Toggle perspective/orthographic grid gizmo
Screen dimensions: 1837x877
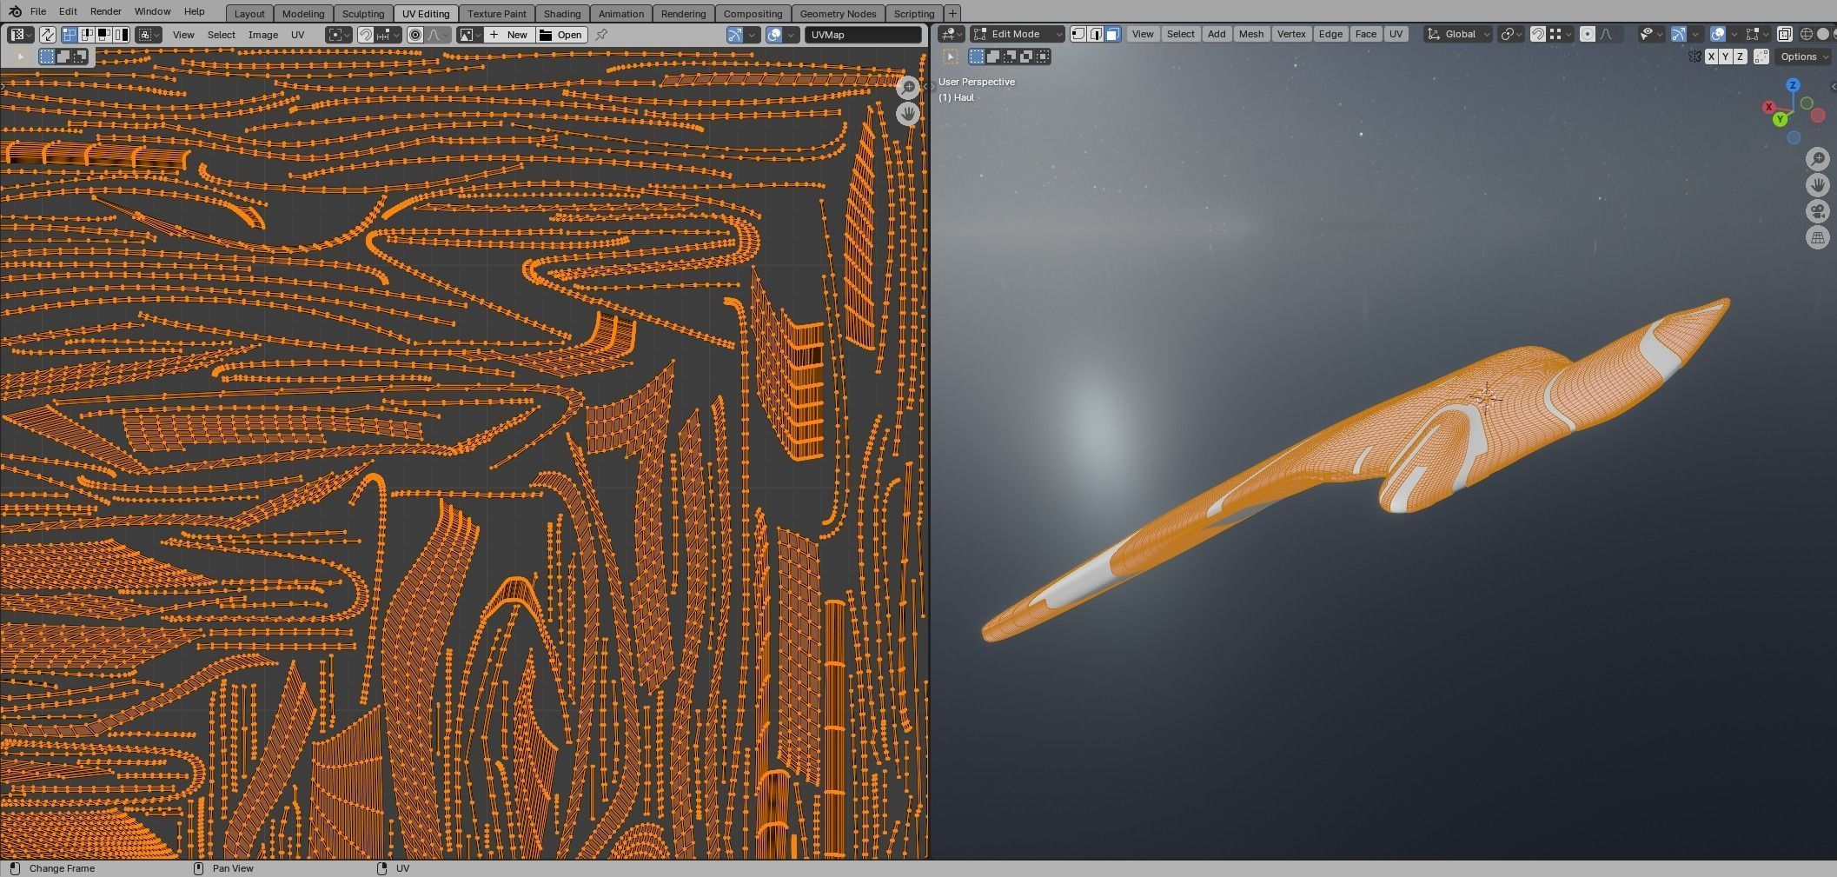coord(1818,236)
